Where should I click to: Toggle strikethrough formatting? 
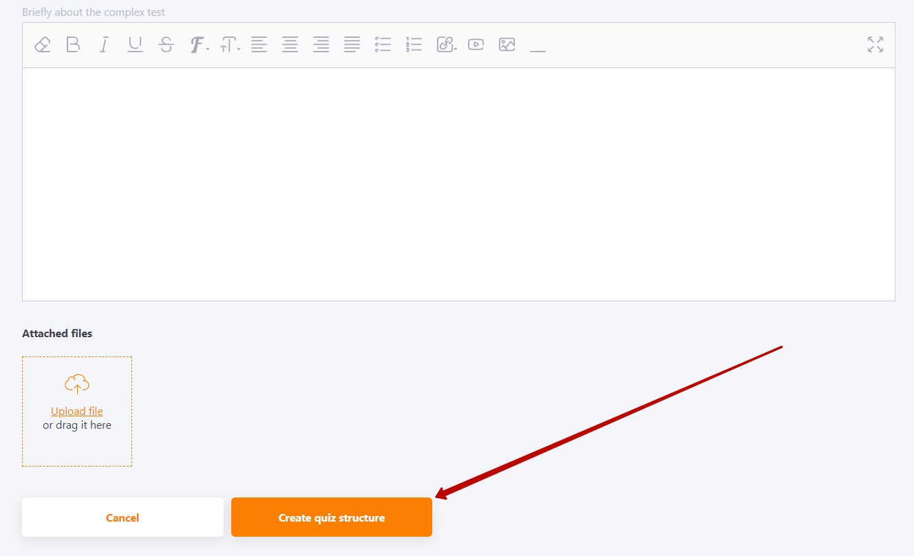(x=166, y=45)
